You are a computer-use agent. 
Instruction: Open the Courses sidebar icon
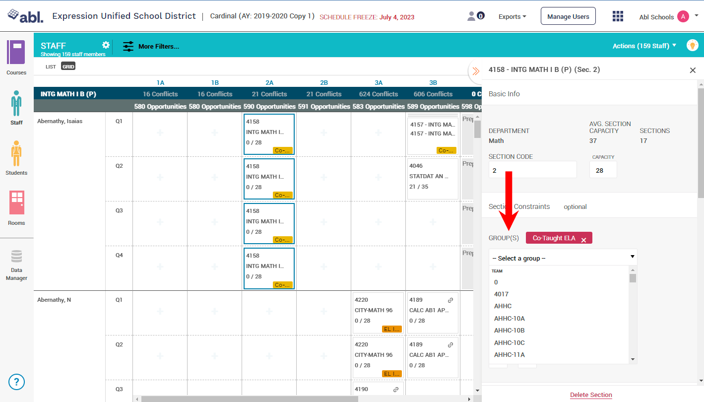click(x=16, y=53)
